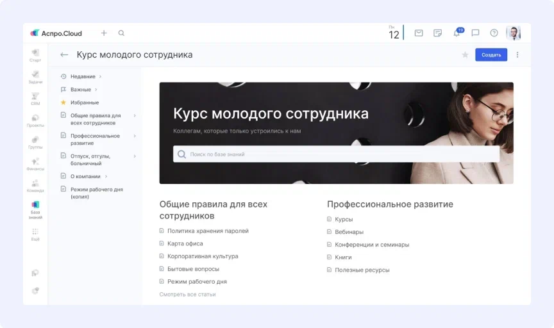Expand Общие правила для всех сотрудников chevron

click(x=135, y=116)
